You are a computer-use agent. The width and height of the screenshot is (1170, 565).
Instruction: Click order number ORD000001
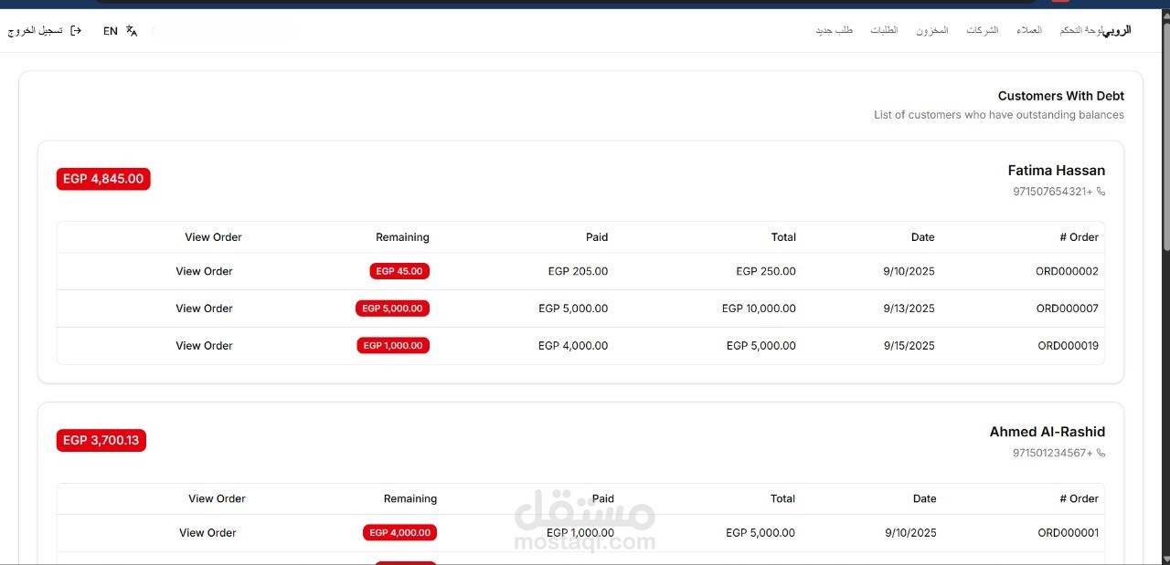pyautogui.click(x=1068, y=533)
